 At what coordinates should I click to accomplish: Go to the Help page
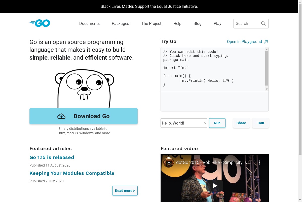pyautogui.click(x=177, y=24)
